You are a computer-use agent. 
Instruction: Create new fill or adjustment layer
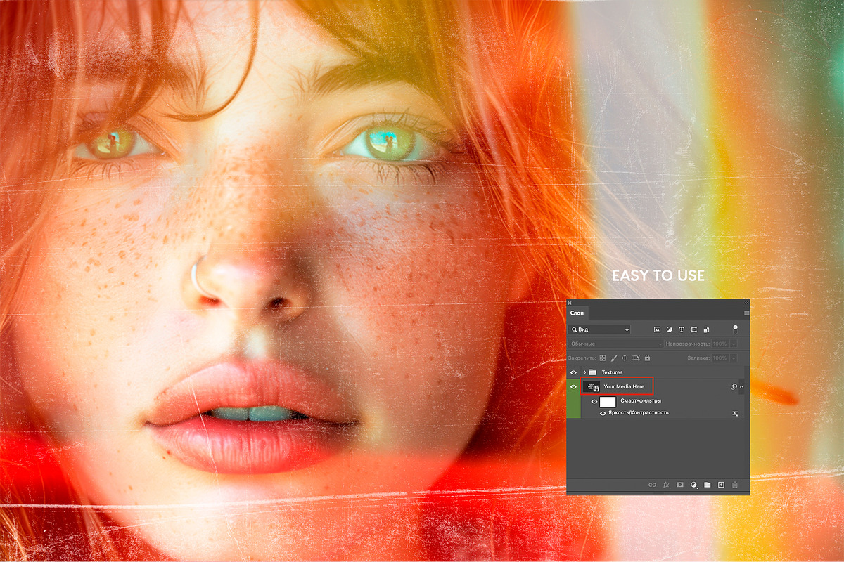pos(694,485)
